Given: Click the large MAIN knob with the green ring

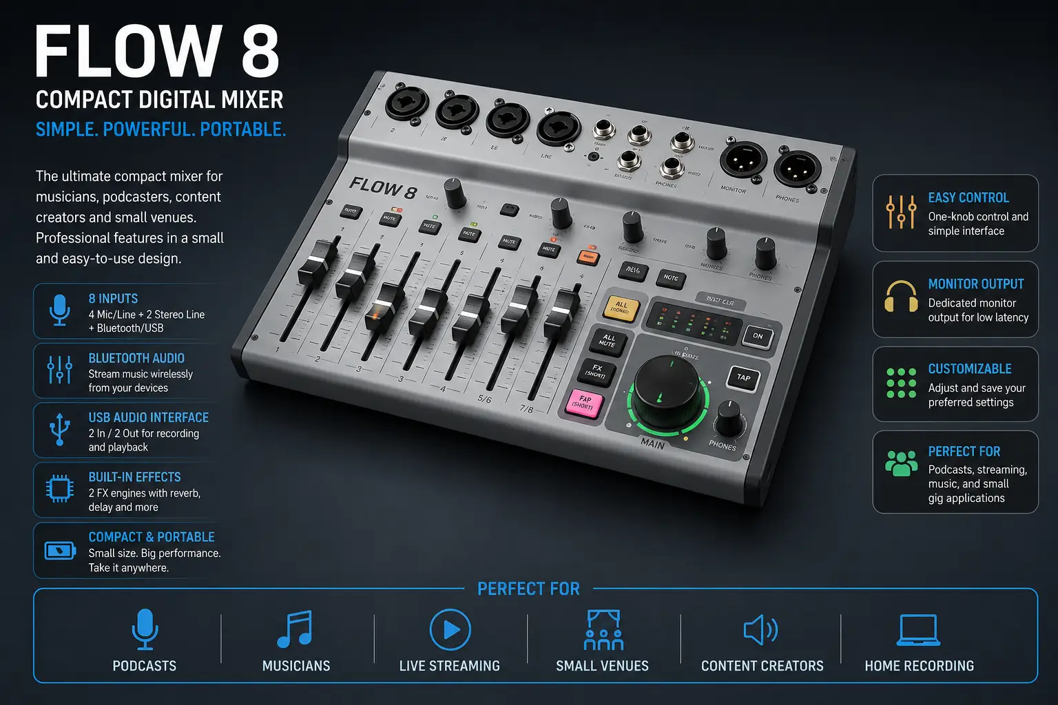Looking at the screenshot, I should [667, 392].
